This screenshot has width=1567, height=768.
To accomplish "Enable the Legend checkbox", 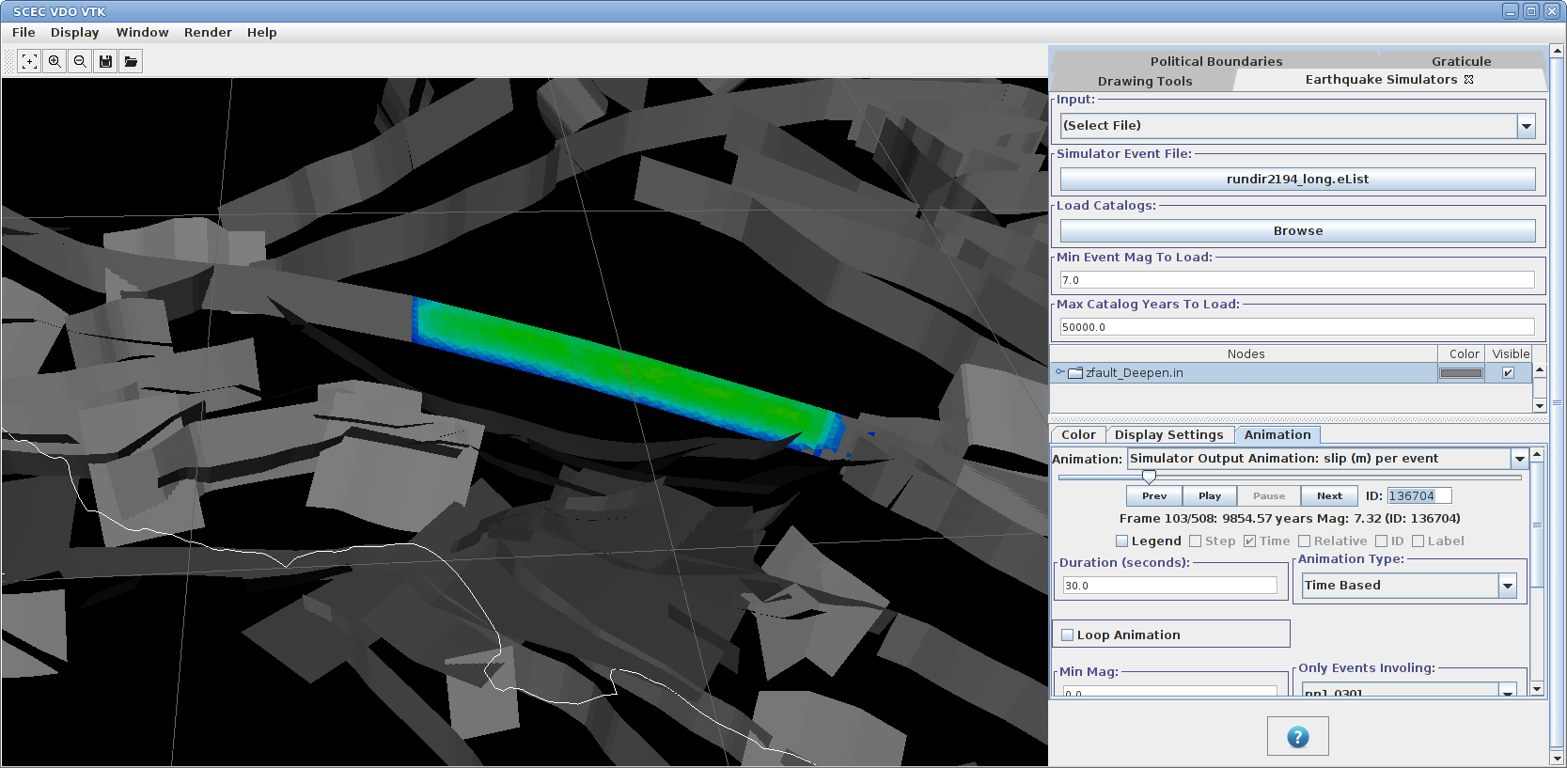I will click(x=1121, y=541).
